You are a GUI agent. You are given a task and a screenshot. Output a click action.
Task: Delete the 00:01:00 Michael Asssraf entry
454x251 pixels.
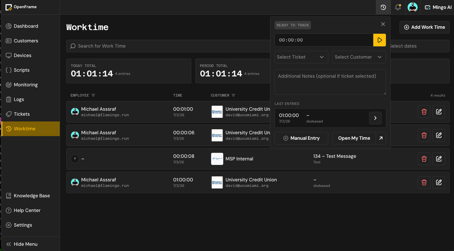424,112
